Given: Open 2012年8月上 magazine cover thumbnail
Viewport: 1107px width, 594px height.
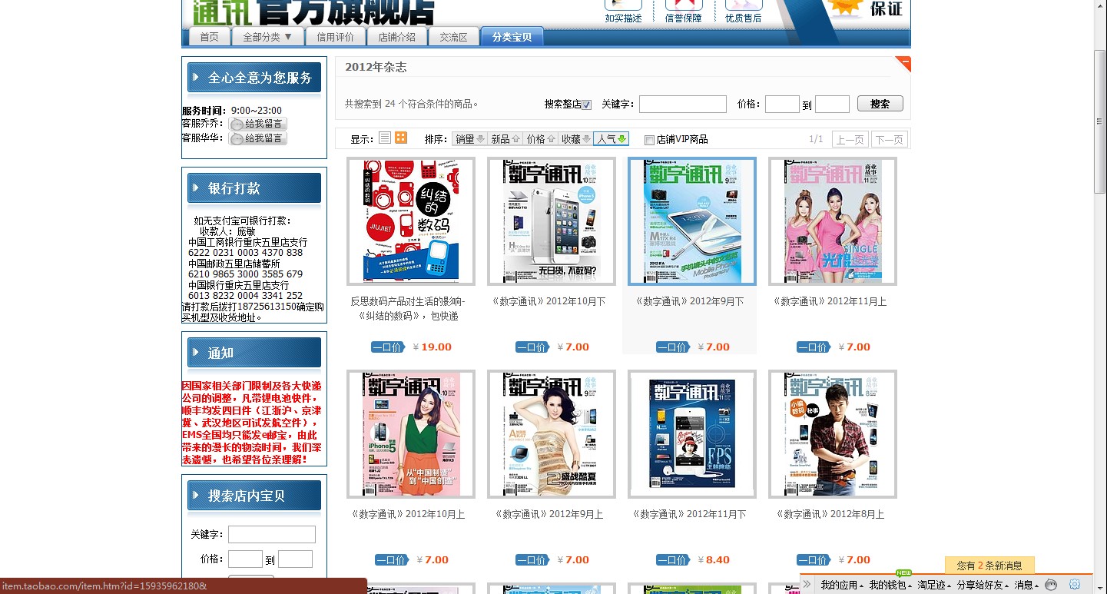Looking at the screenshot, I should click(833, 434).
